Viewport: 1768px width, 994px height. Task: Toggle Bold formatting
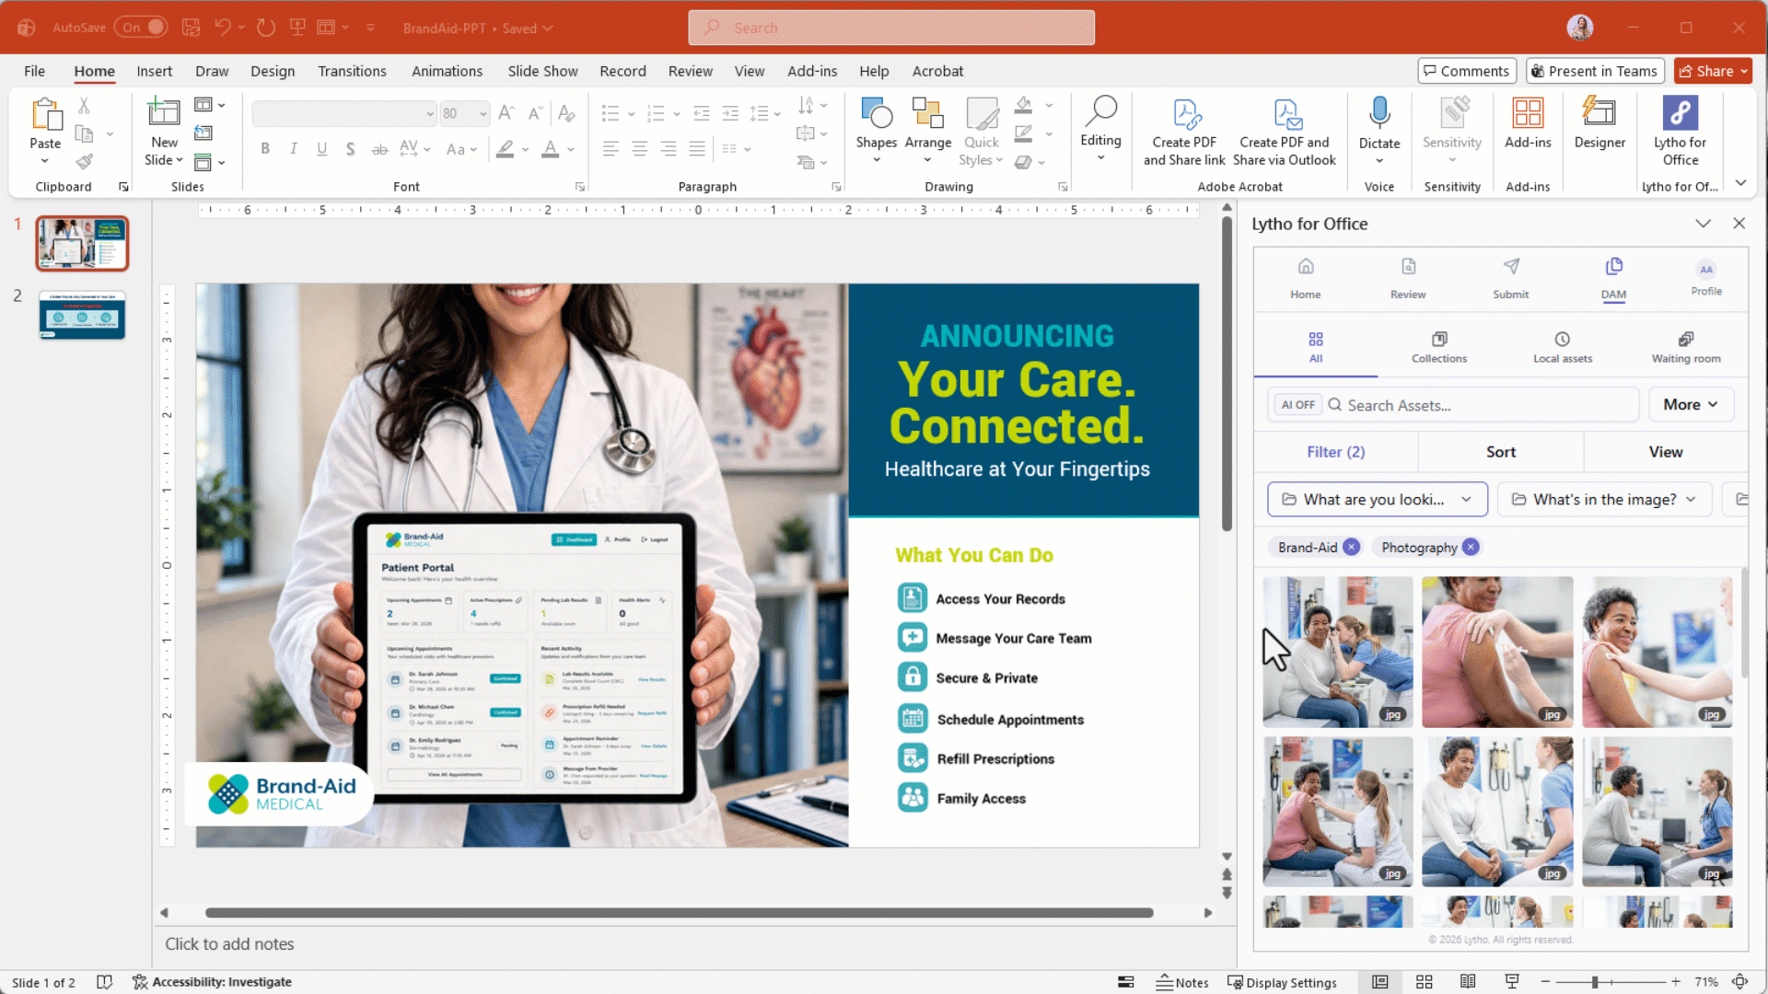(x=265, y=149)
